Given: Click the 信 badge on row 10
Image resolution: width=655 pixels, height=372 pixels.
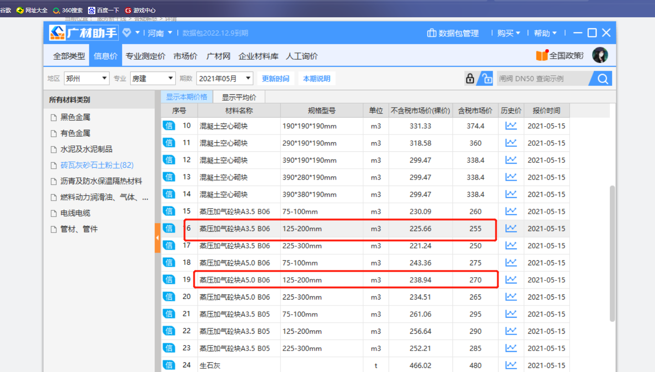Looking at the screenshot, I should coord(169,126).
